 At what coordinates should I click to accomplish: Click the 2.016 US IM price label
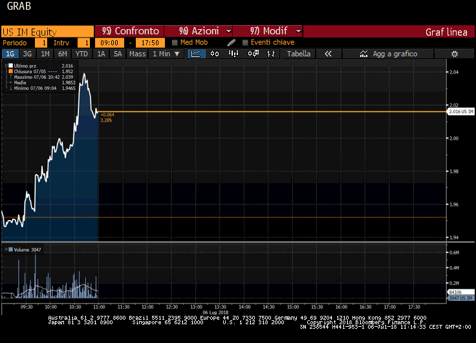(461, 111)
